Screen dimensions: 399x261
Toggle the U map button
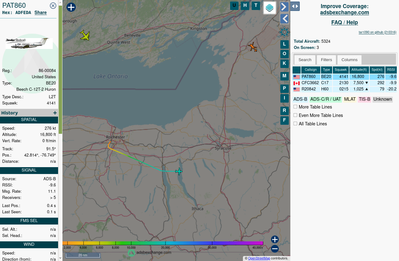click(234, 6)
